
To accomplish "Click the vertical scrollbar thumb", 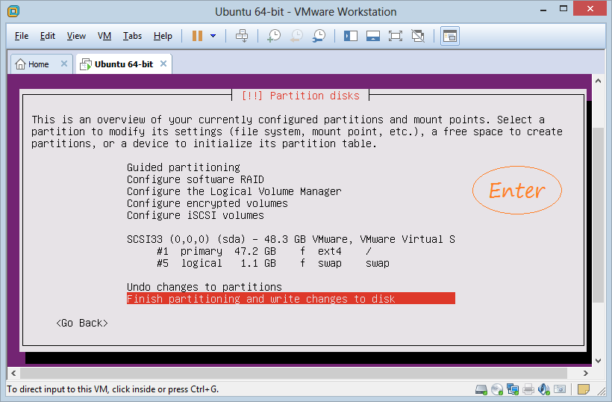I will pos(598,215).
